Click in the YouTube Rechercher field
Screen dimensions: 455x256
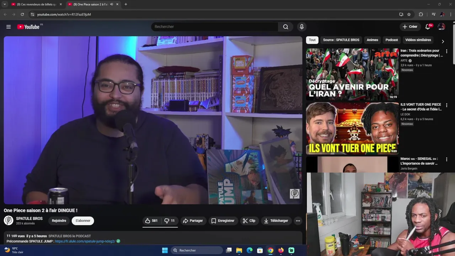click(x=215, y=27)
